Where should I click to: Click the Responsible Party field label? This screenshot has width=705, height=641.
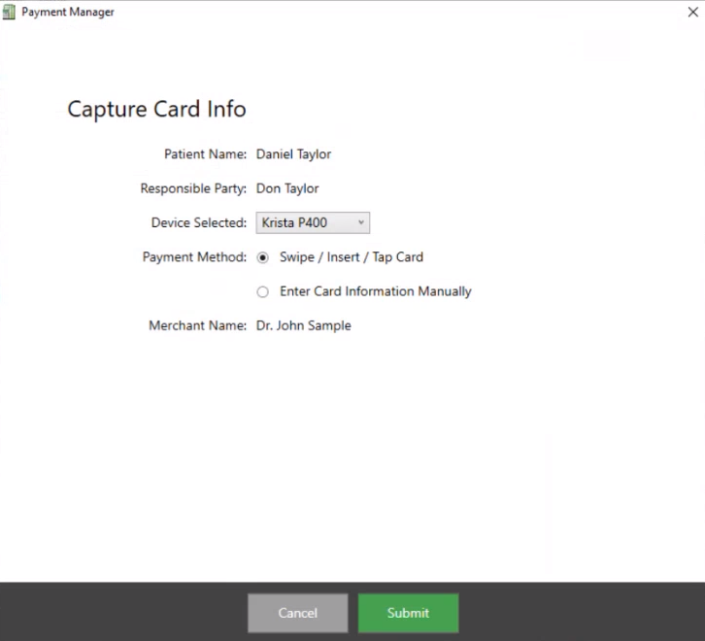pos(193,188)
